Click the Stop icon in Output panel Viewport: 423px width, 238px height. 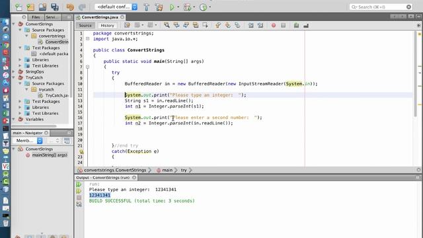[79, 198]
